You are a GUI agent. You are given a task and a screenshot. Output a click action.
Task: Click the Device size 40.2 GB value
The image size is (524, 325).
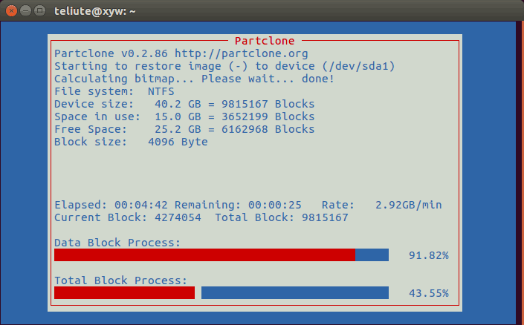178,104
